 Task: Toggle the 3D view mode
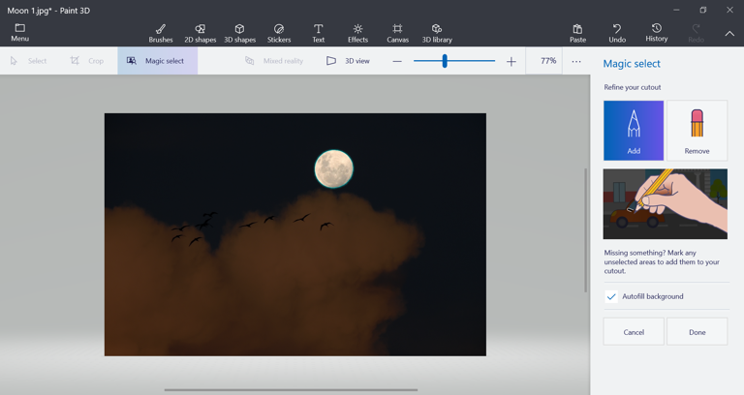(348, 61)
